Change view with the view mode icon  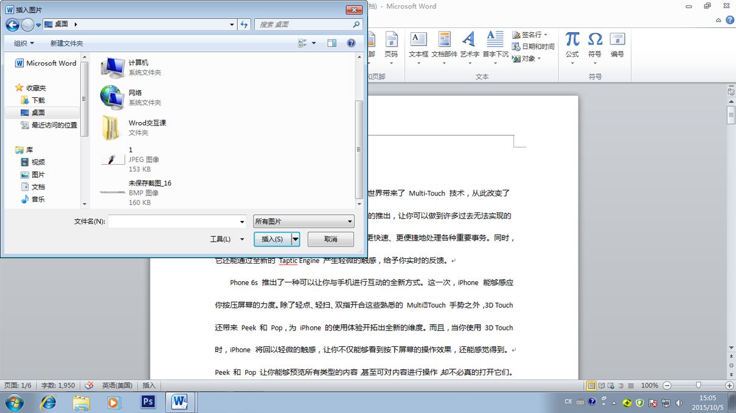pos(303,43)
